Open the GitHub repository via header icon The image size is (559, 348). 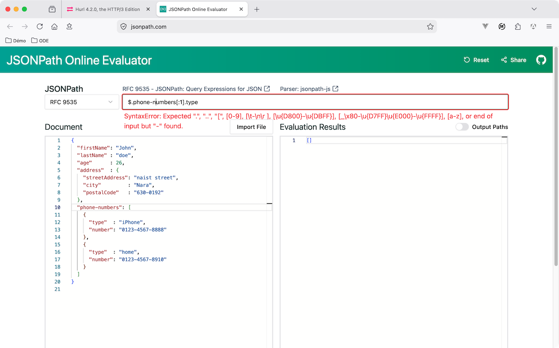pyautogui.click(x=541, y=60)
